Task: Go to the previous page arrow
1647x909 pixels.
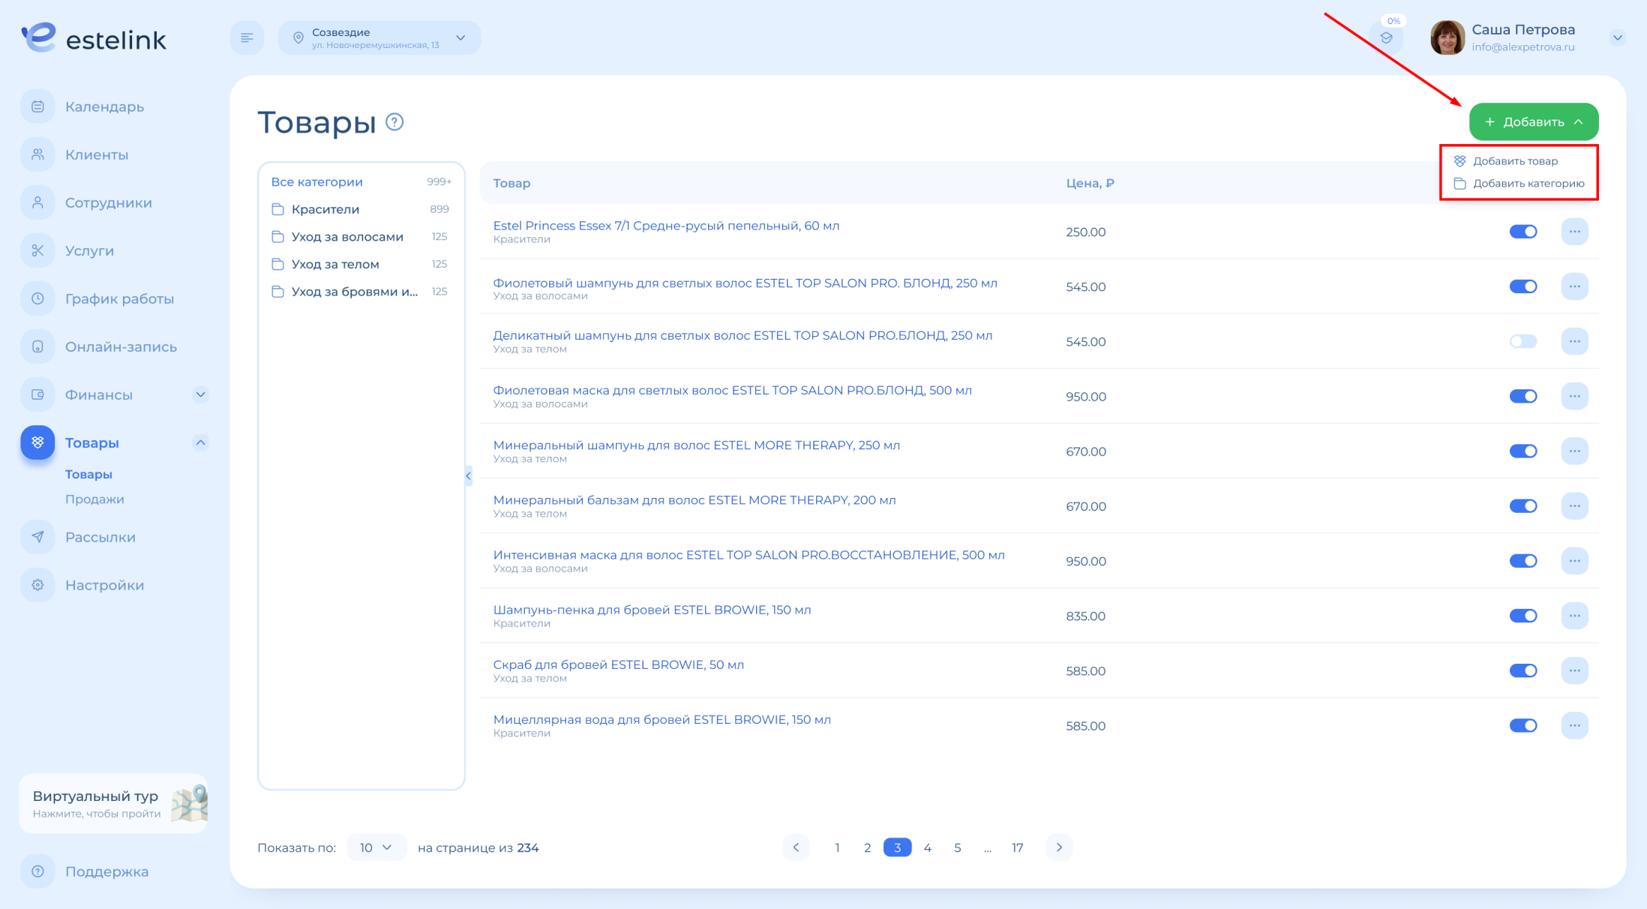Action: click(796, 847)
